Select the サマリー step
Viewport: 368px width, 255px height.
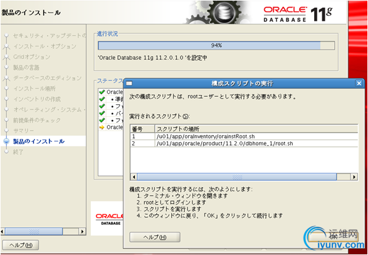23,131
